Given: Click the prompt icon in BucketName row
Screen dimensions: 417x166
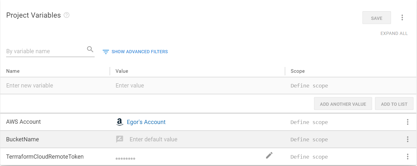Looking at the screenshot, I should point(120,139).
